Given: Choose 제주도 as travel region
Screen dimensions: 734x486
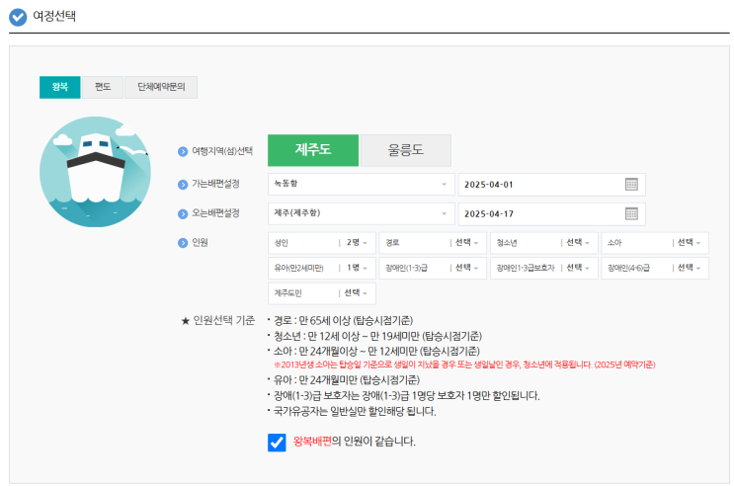Looking at the screenshot, I should [313, 150].
